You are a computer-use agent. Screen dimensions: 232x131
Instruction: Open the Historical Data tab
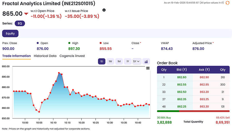point(45,56)
